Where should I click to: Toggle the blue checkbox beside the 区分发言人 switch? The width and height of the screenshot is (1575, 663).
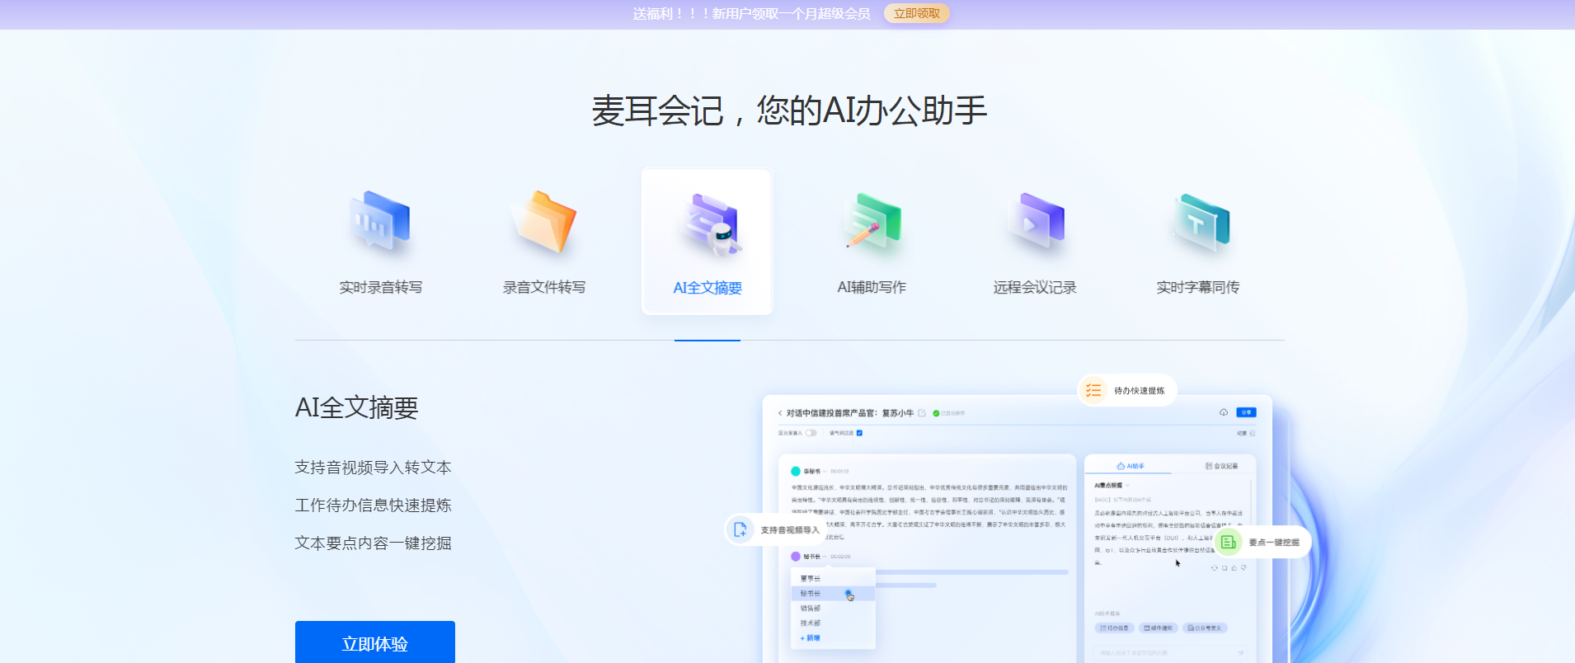click(859, 433)
